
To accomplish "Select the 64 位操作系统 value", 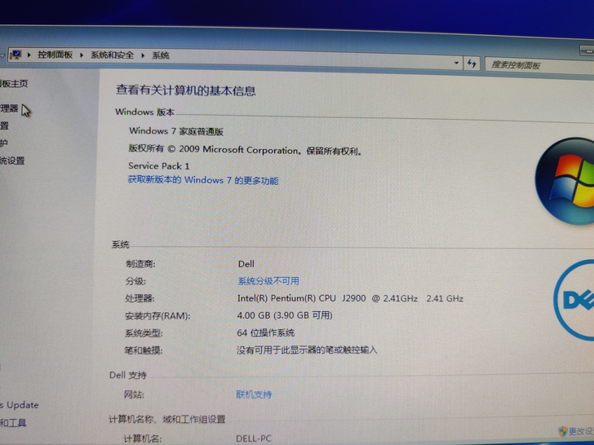I will click(x=265, y=333).
